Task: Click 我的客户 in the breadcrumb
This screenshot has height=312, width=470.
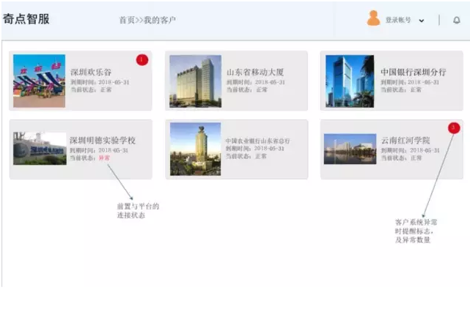Action: pyautogui.click(x=160, y=20)
